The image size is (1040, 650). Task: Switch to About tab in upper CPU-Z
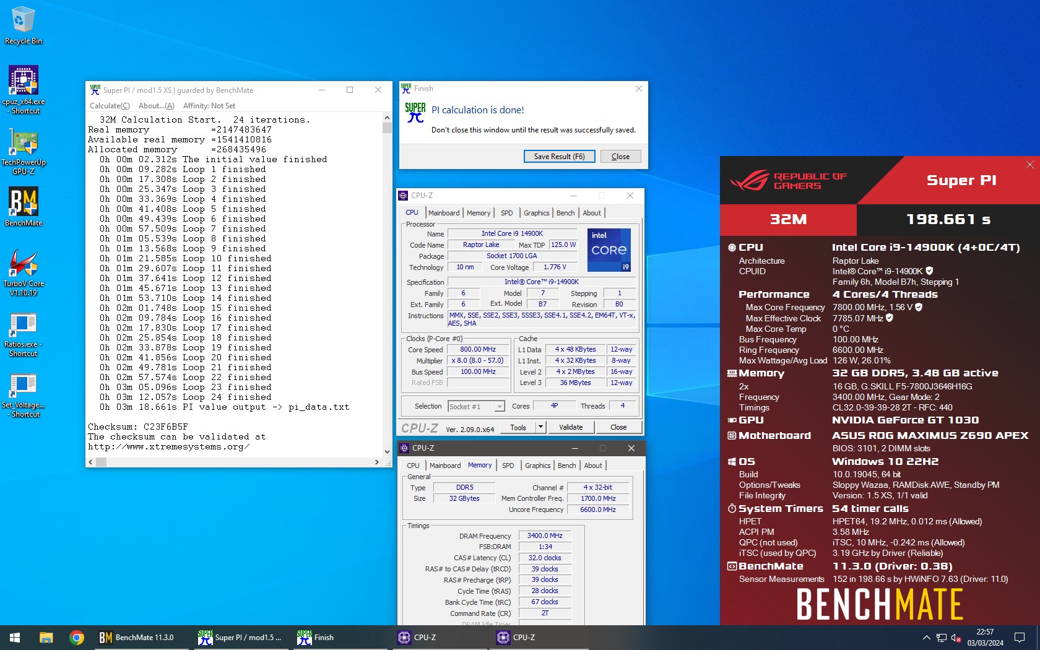tap(592, 213)
